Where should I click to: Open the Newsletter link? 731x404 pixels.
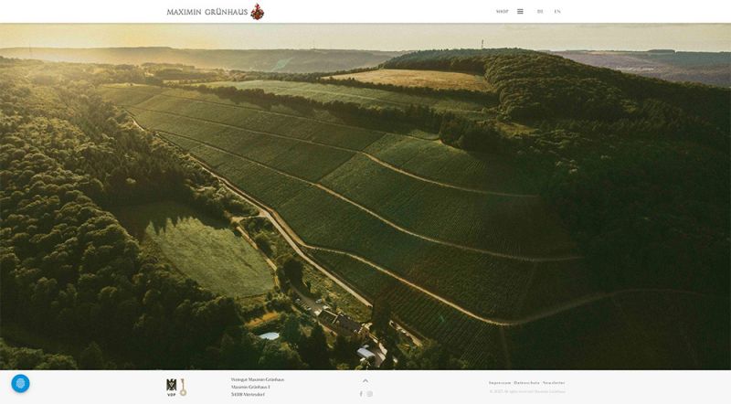tap(554, 383)
